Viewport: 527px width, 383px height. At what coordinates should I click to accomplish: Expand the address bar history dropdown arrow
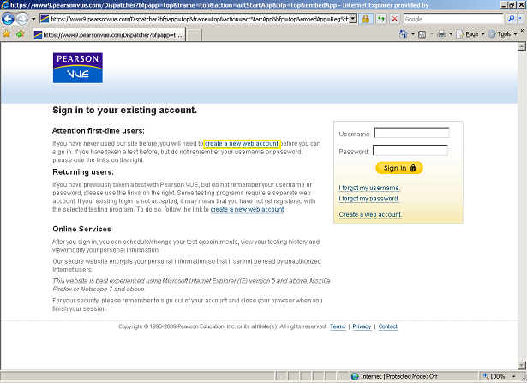point(353,19)
